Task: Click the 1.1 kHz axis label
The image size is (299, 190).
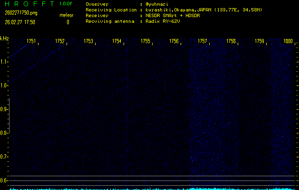Action: pyautogui.click(x=3, y=62)
